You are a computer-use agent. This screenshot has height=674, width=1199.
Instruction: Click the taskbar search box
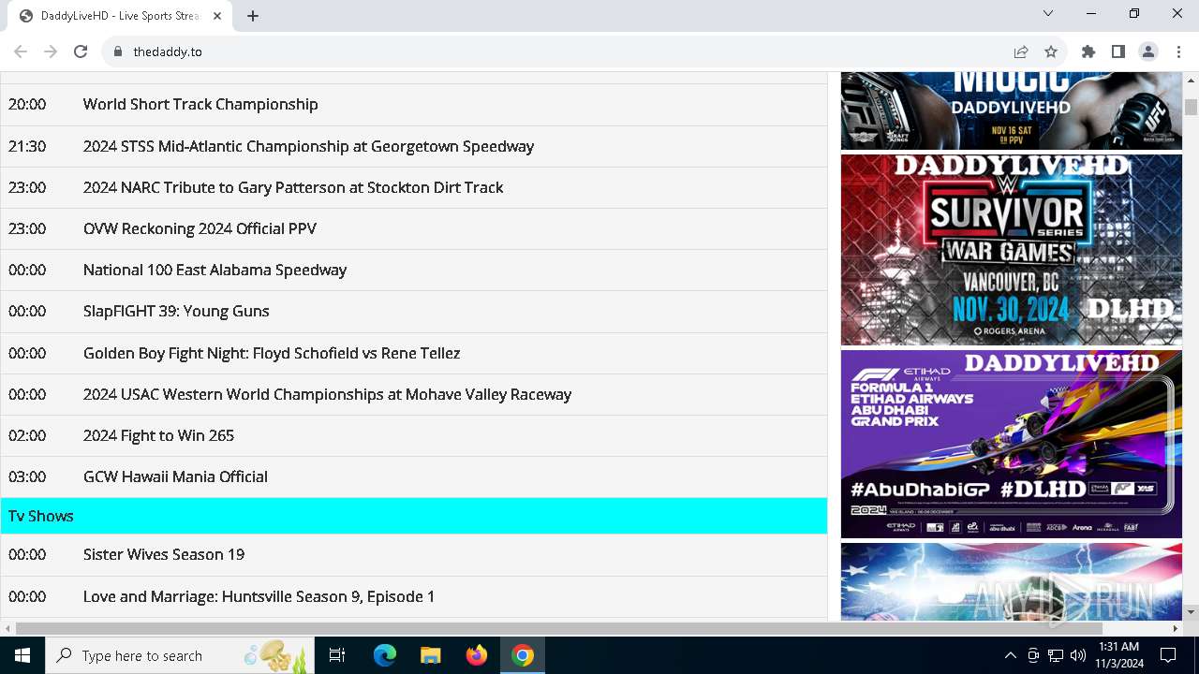coord(180,655)
